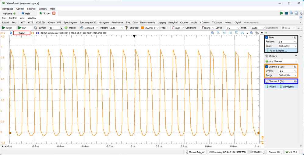Click the undock window icon below the gear

tap(301, 18)
